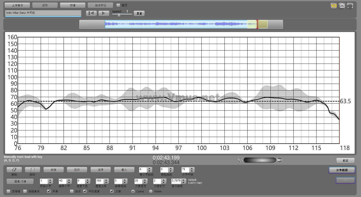The image size is (361, 197).
Task: Go to the home page icon
Action: [342, 6]
